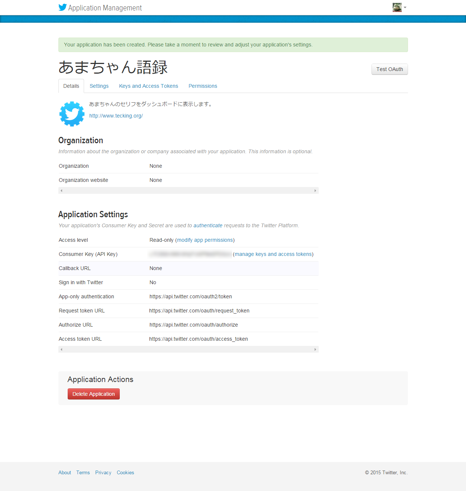Click the Organization website row label
This screenshot has width=466, height=491.
point(83,180)
